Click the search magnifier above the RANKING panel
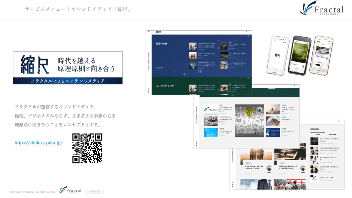The width and height of the screenshot is (352, 198). click(339, 121)
